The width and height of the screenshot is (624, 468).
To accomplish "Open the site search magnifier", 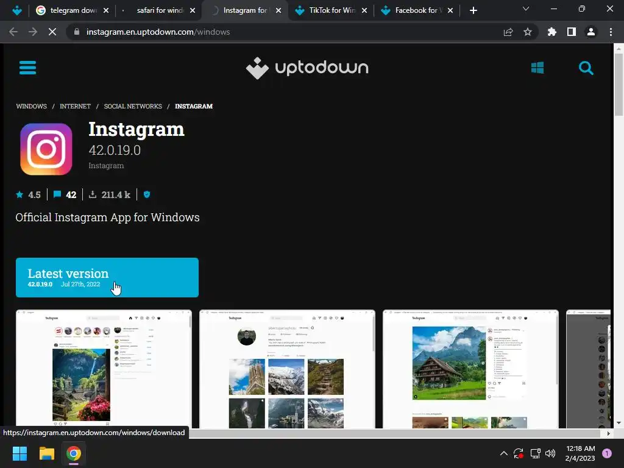I will (586, 68).
